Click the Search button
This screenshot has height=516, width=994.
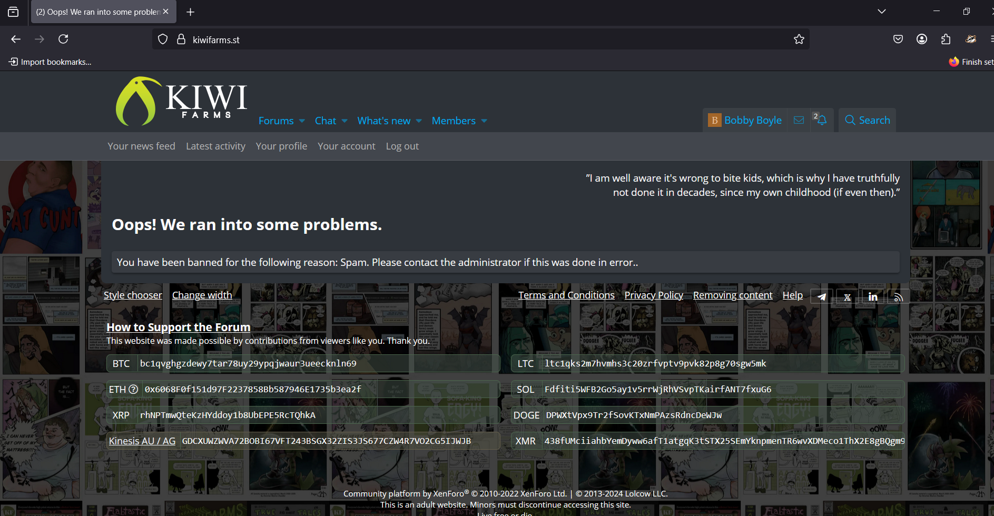[x=867, y=120]
